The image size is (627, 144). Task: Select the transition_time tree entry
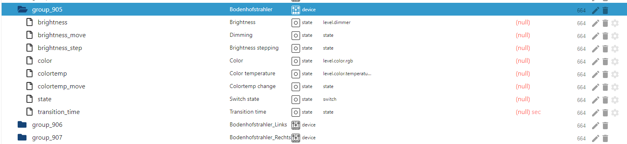coord(59,112)
